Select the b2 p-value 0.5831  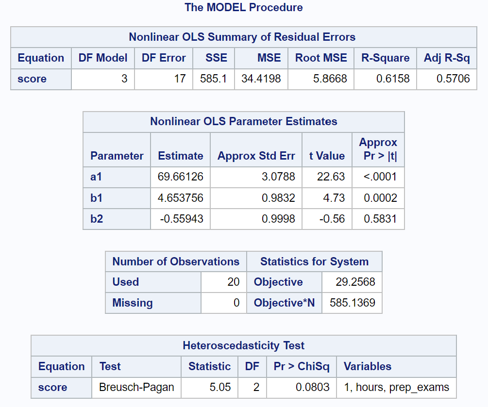pos(380,219)
